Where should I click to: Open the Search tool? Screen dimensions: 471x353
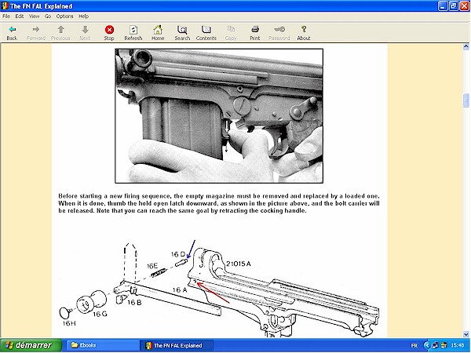click(x=182, y=33)
